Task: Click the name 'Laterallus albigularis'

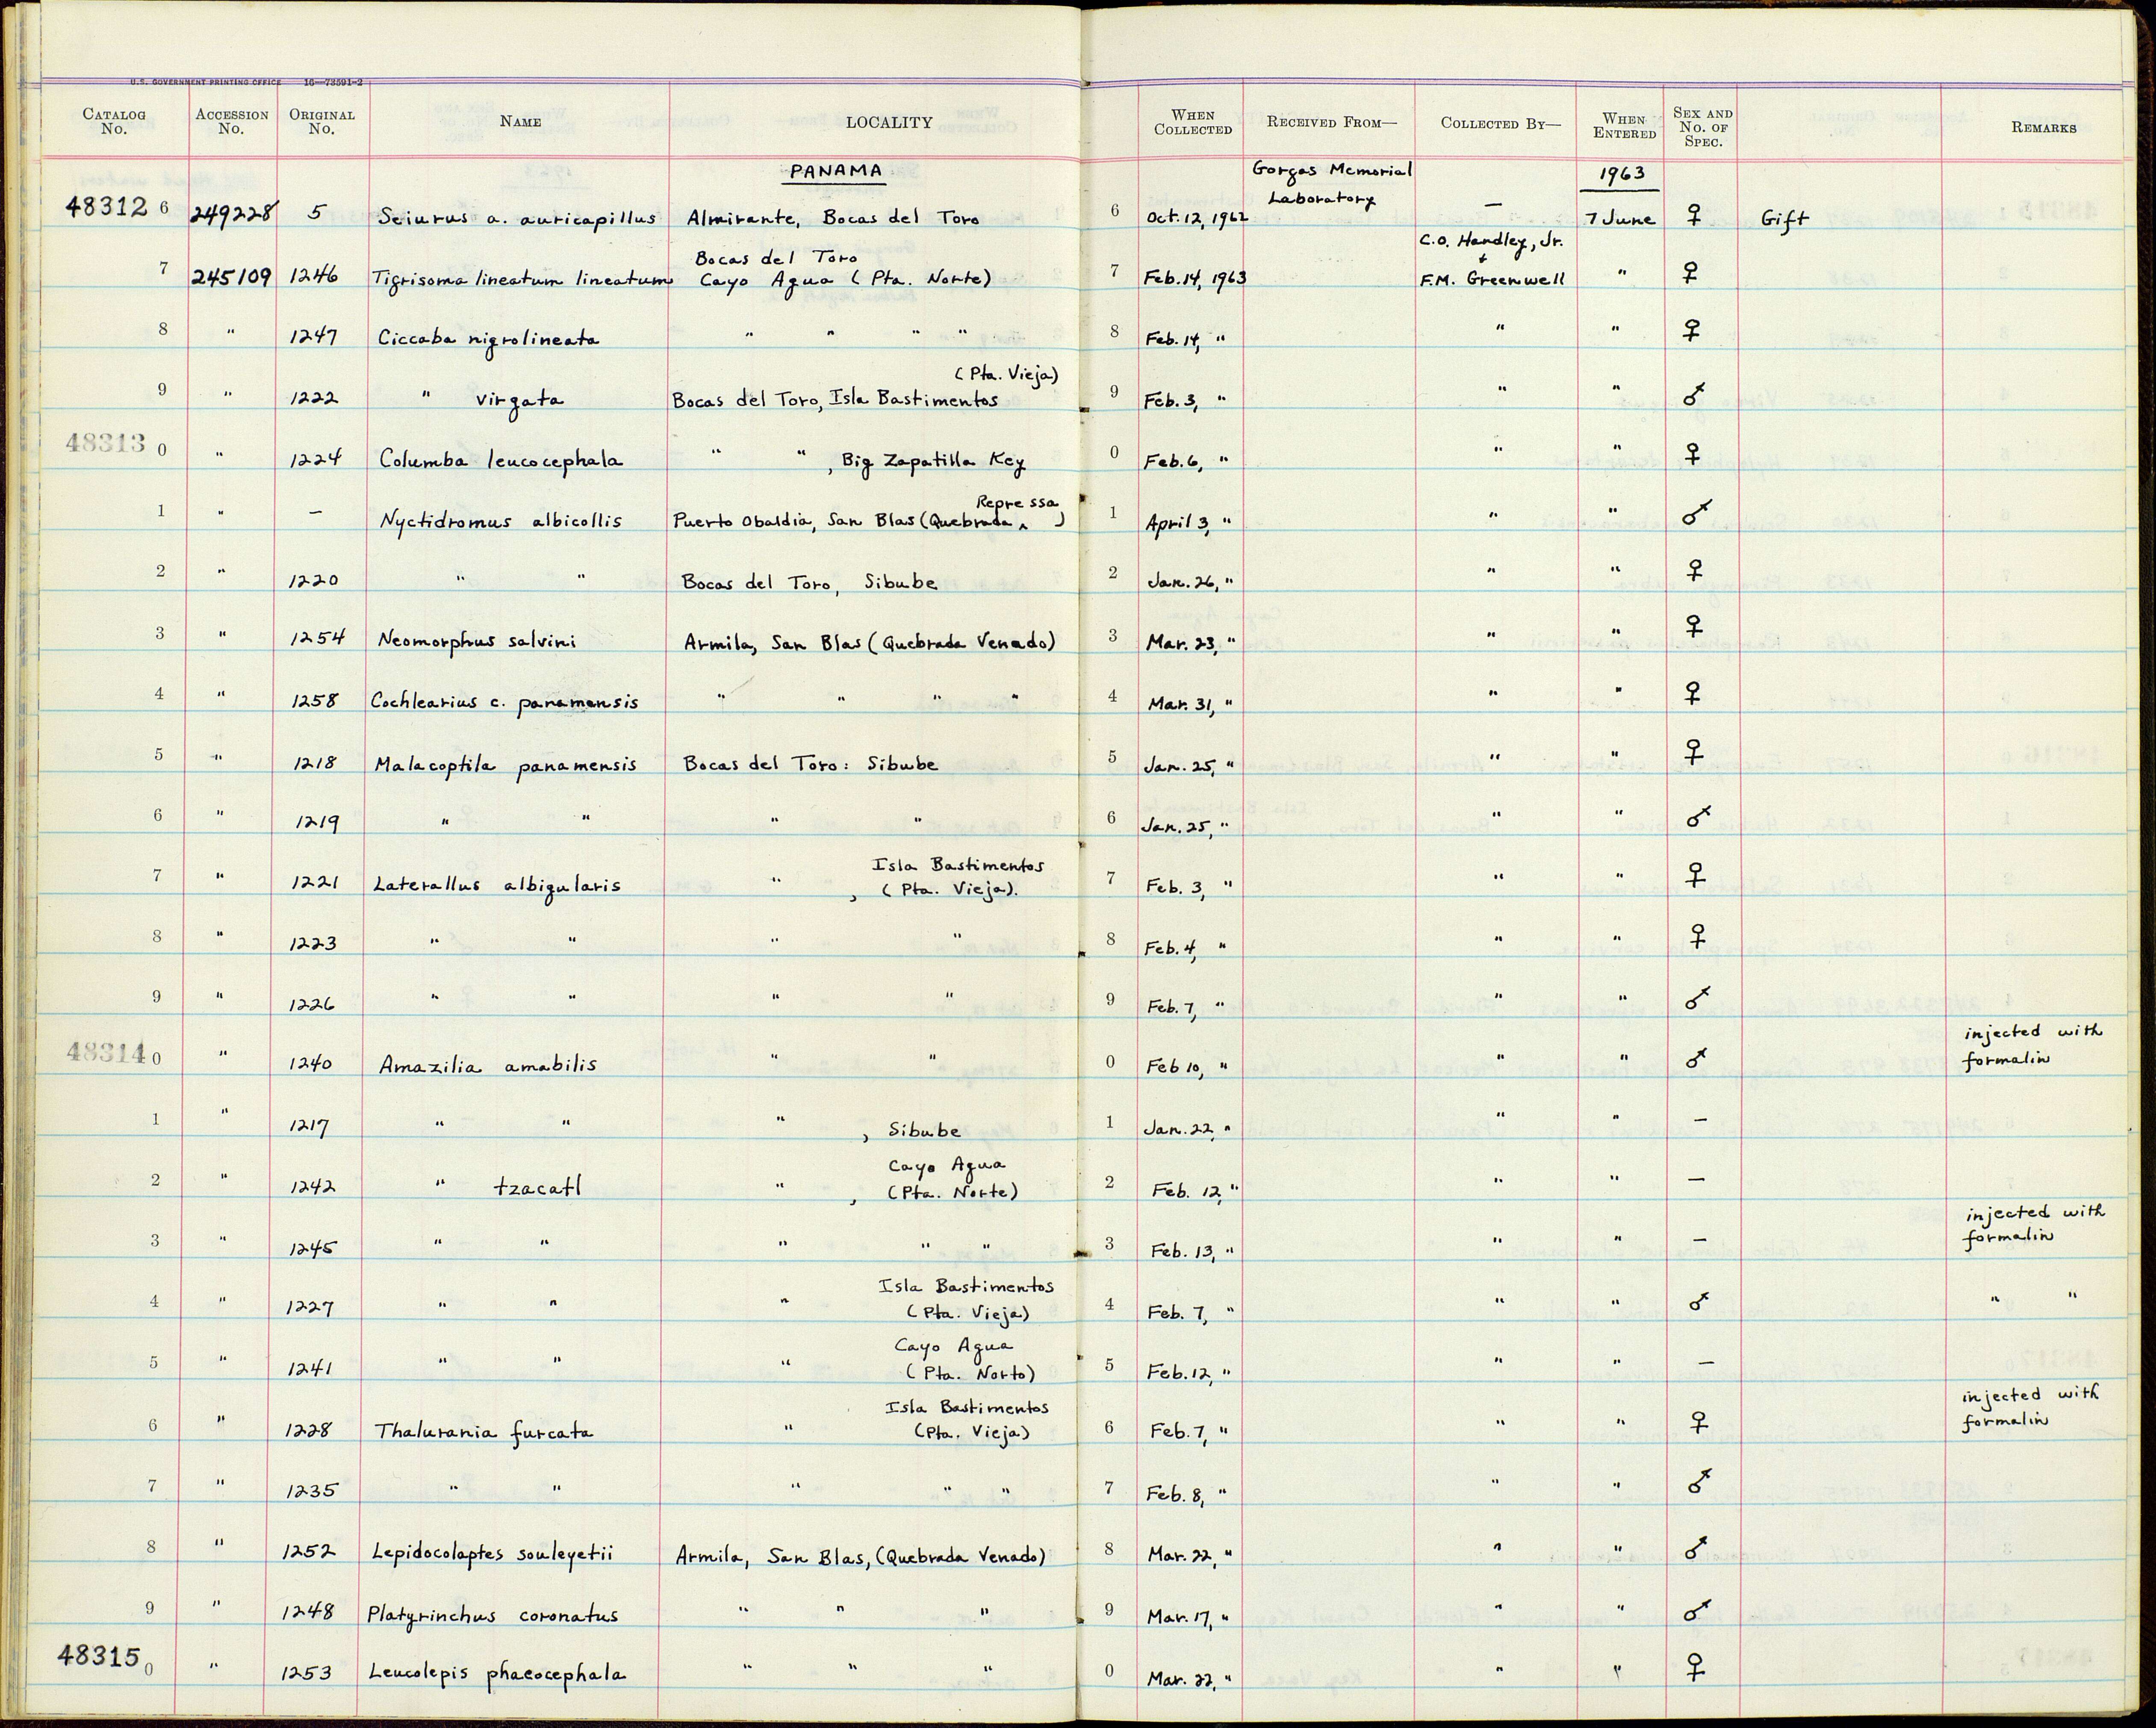Action: [497, 886]
